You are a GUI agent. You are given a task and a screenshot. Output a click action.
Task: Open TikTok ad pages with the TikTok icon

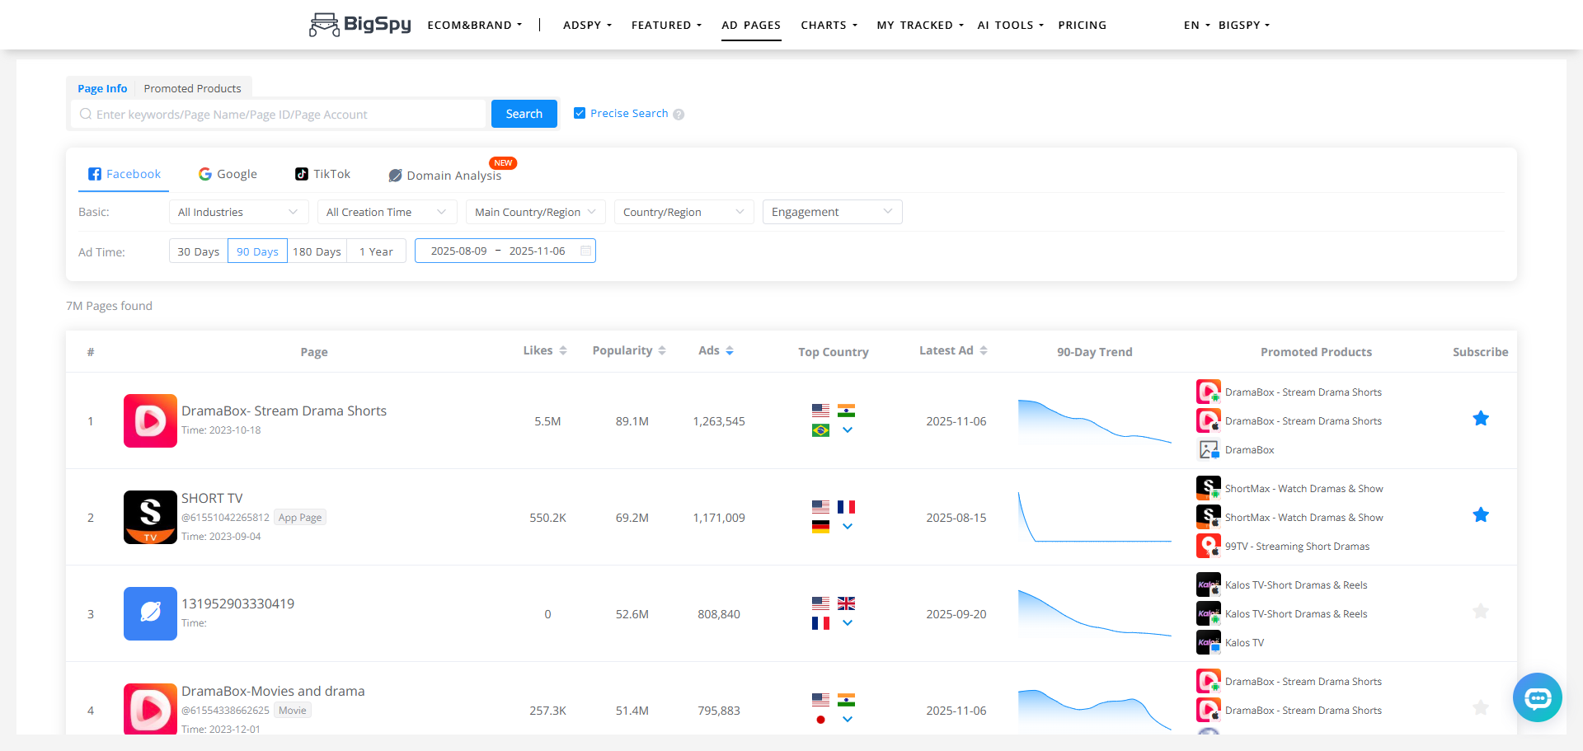pyautogui.click(x=302, y=174)
